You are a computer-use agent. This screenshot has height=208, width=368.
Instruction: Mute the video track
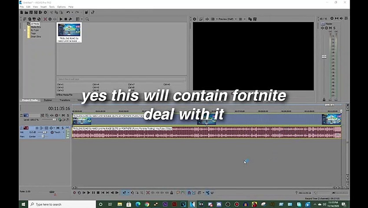tap(64, 116)
